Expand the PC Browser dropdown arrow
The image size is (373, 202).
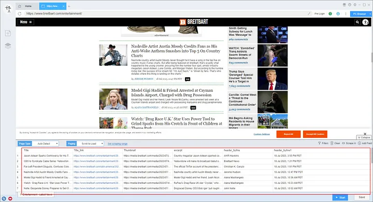pos(370,14)
